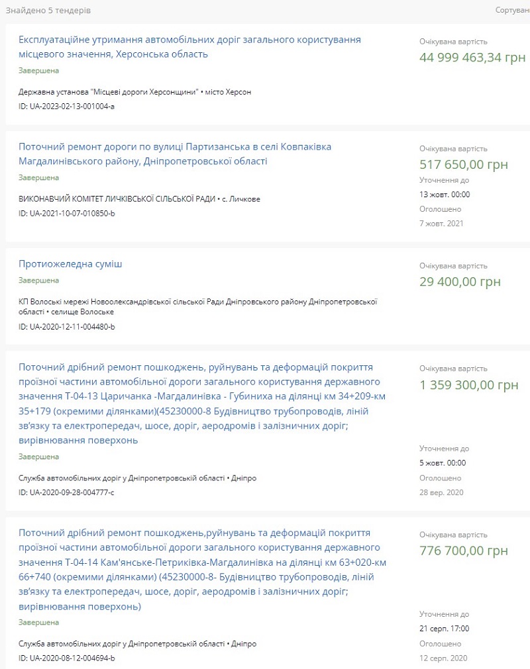The image size is (530, 669).
Task: Click tender ID UA-2020-12-11-004480-b
Action: [67, 327]
